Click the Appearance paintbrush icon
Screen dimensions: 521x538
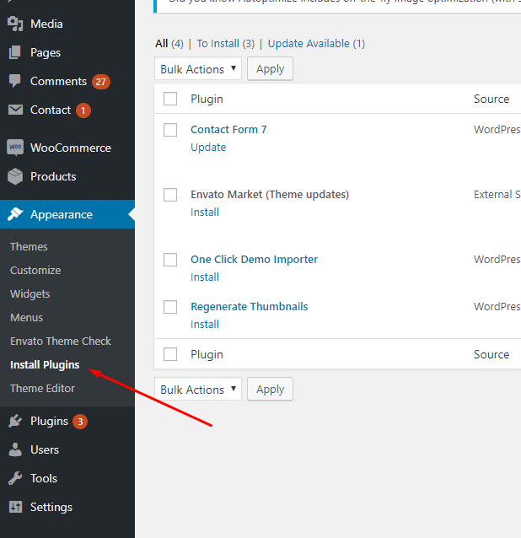(15, 214)
